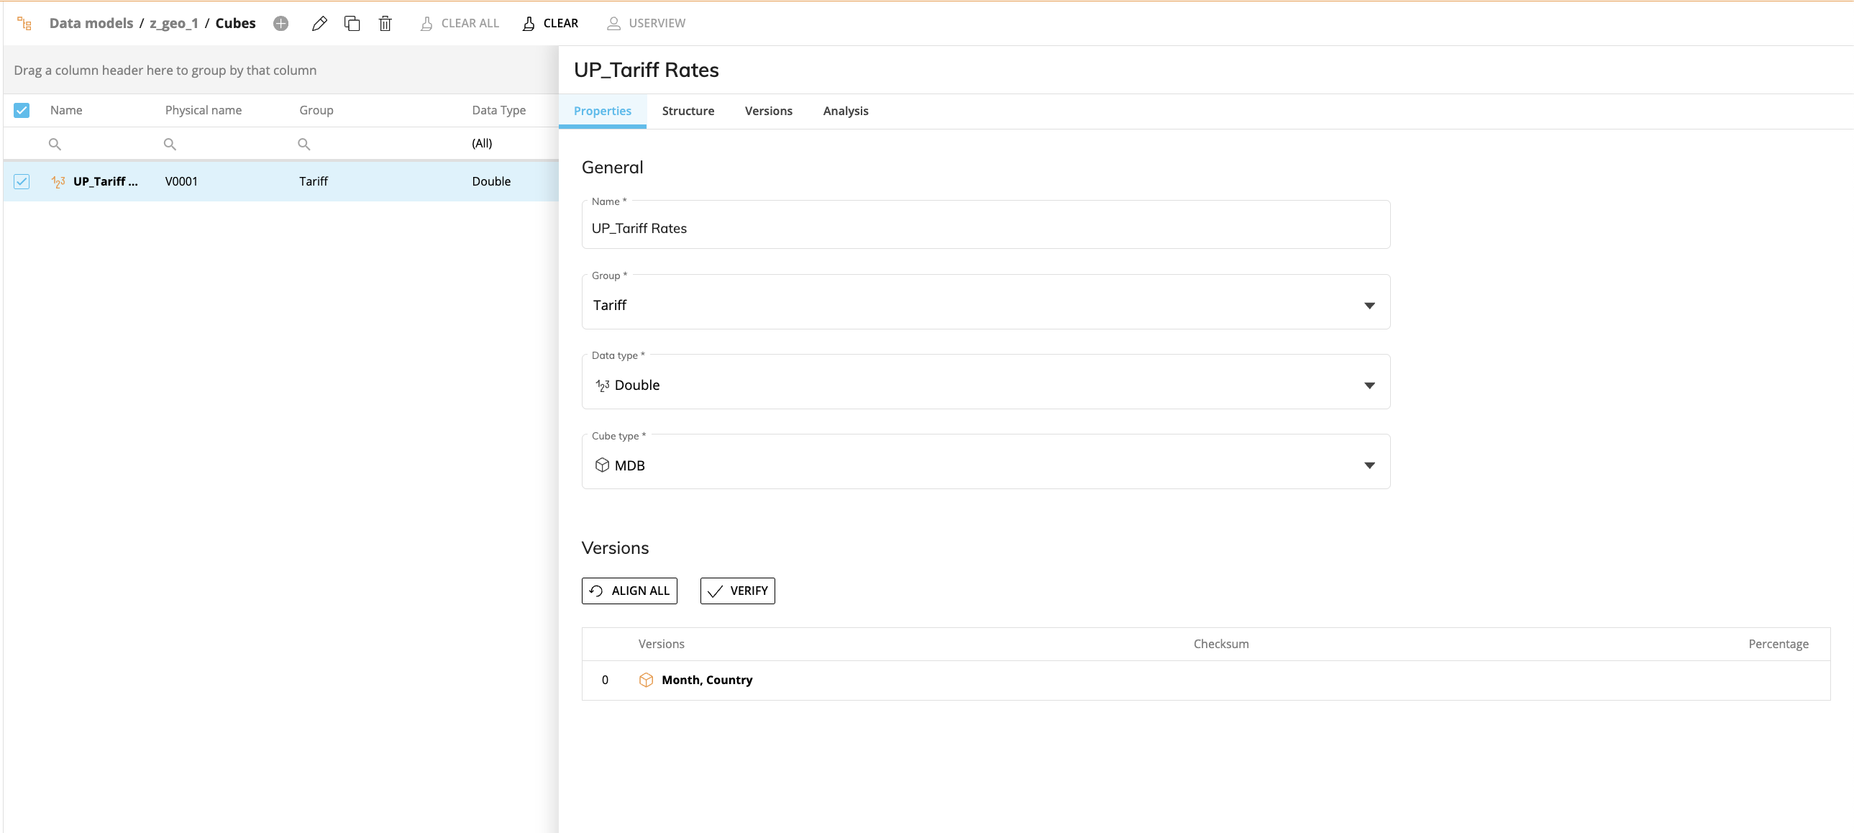Click the Name field UP_Tariff Rates
This screenshot has width=1854, height=833.
coord(985,228)
